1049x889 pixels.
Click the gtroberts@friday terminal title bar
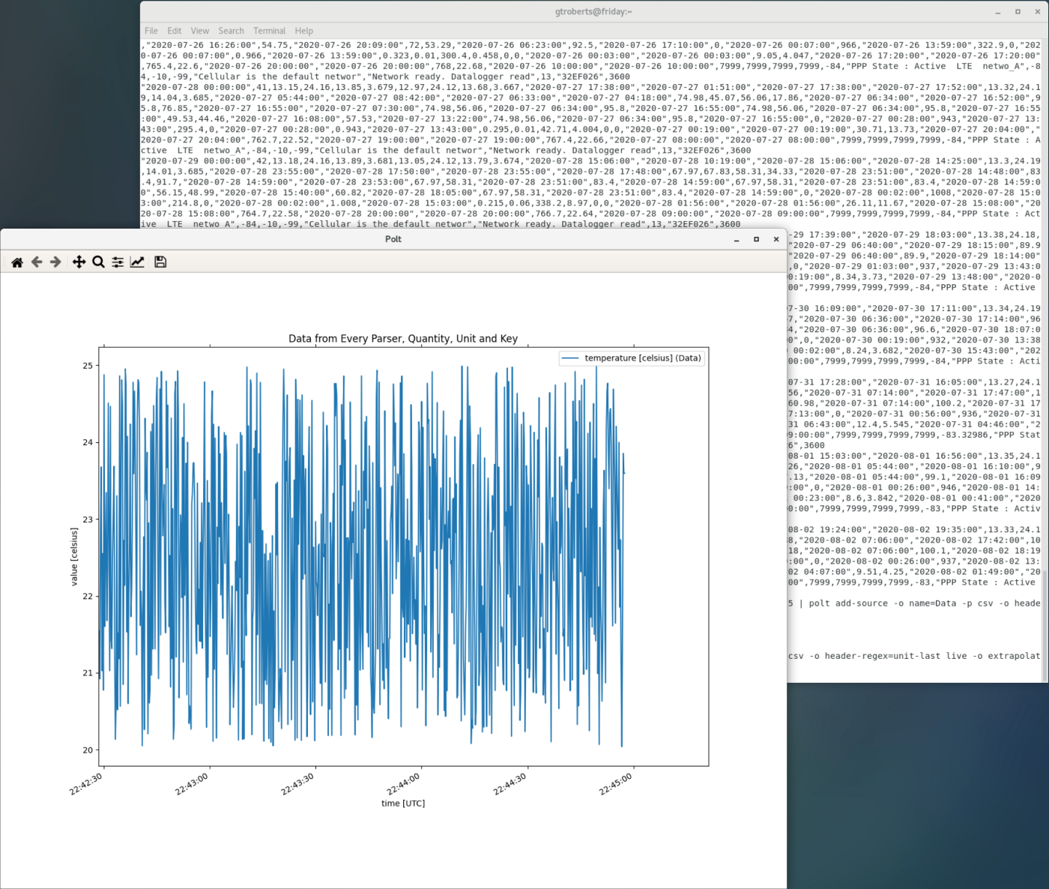click(x=593, y=12)
